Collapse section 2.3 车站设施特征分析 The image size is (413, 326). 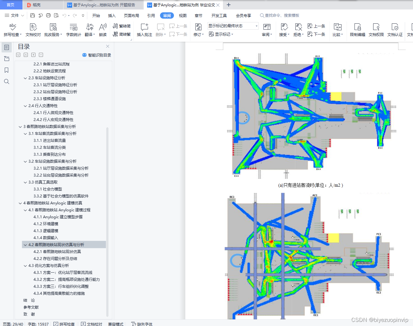pos(25,78)
